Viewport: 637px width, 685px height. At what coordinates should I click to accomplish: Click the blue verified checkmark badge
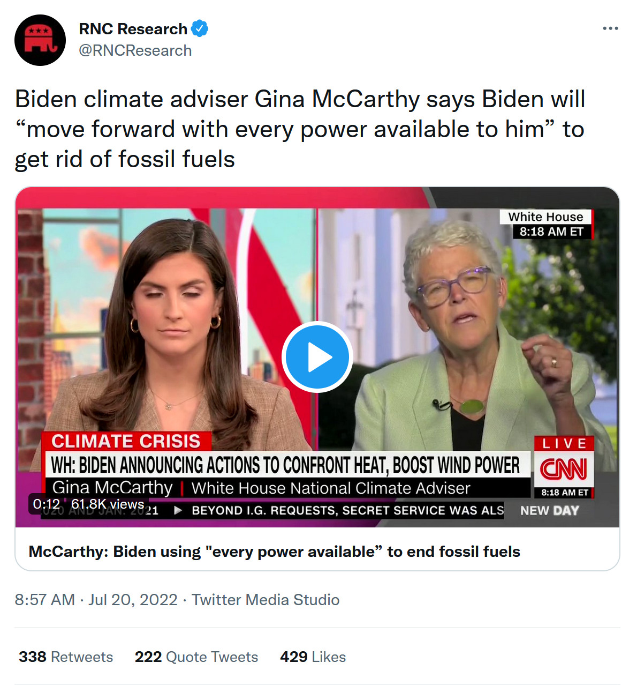(200, 28)
